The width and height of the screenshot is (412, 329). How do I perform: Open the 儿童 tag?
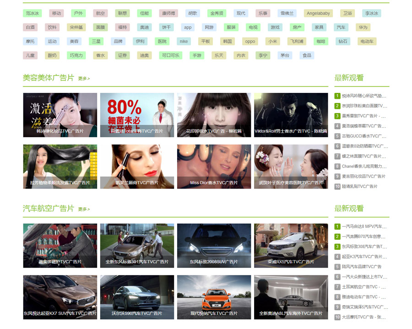pos(30,55)
